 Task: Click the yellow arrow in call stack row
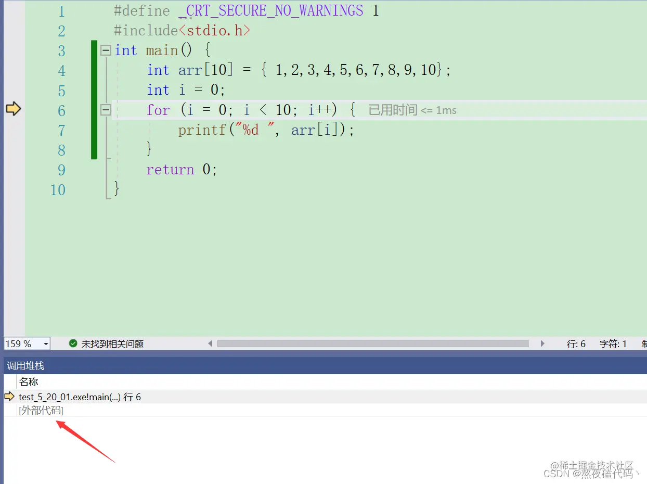tap(9, 397)
